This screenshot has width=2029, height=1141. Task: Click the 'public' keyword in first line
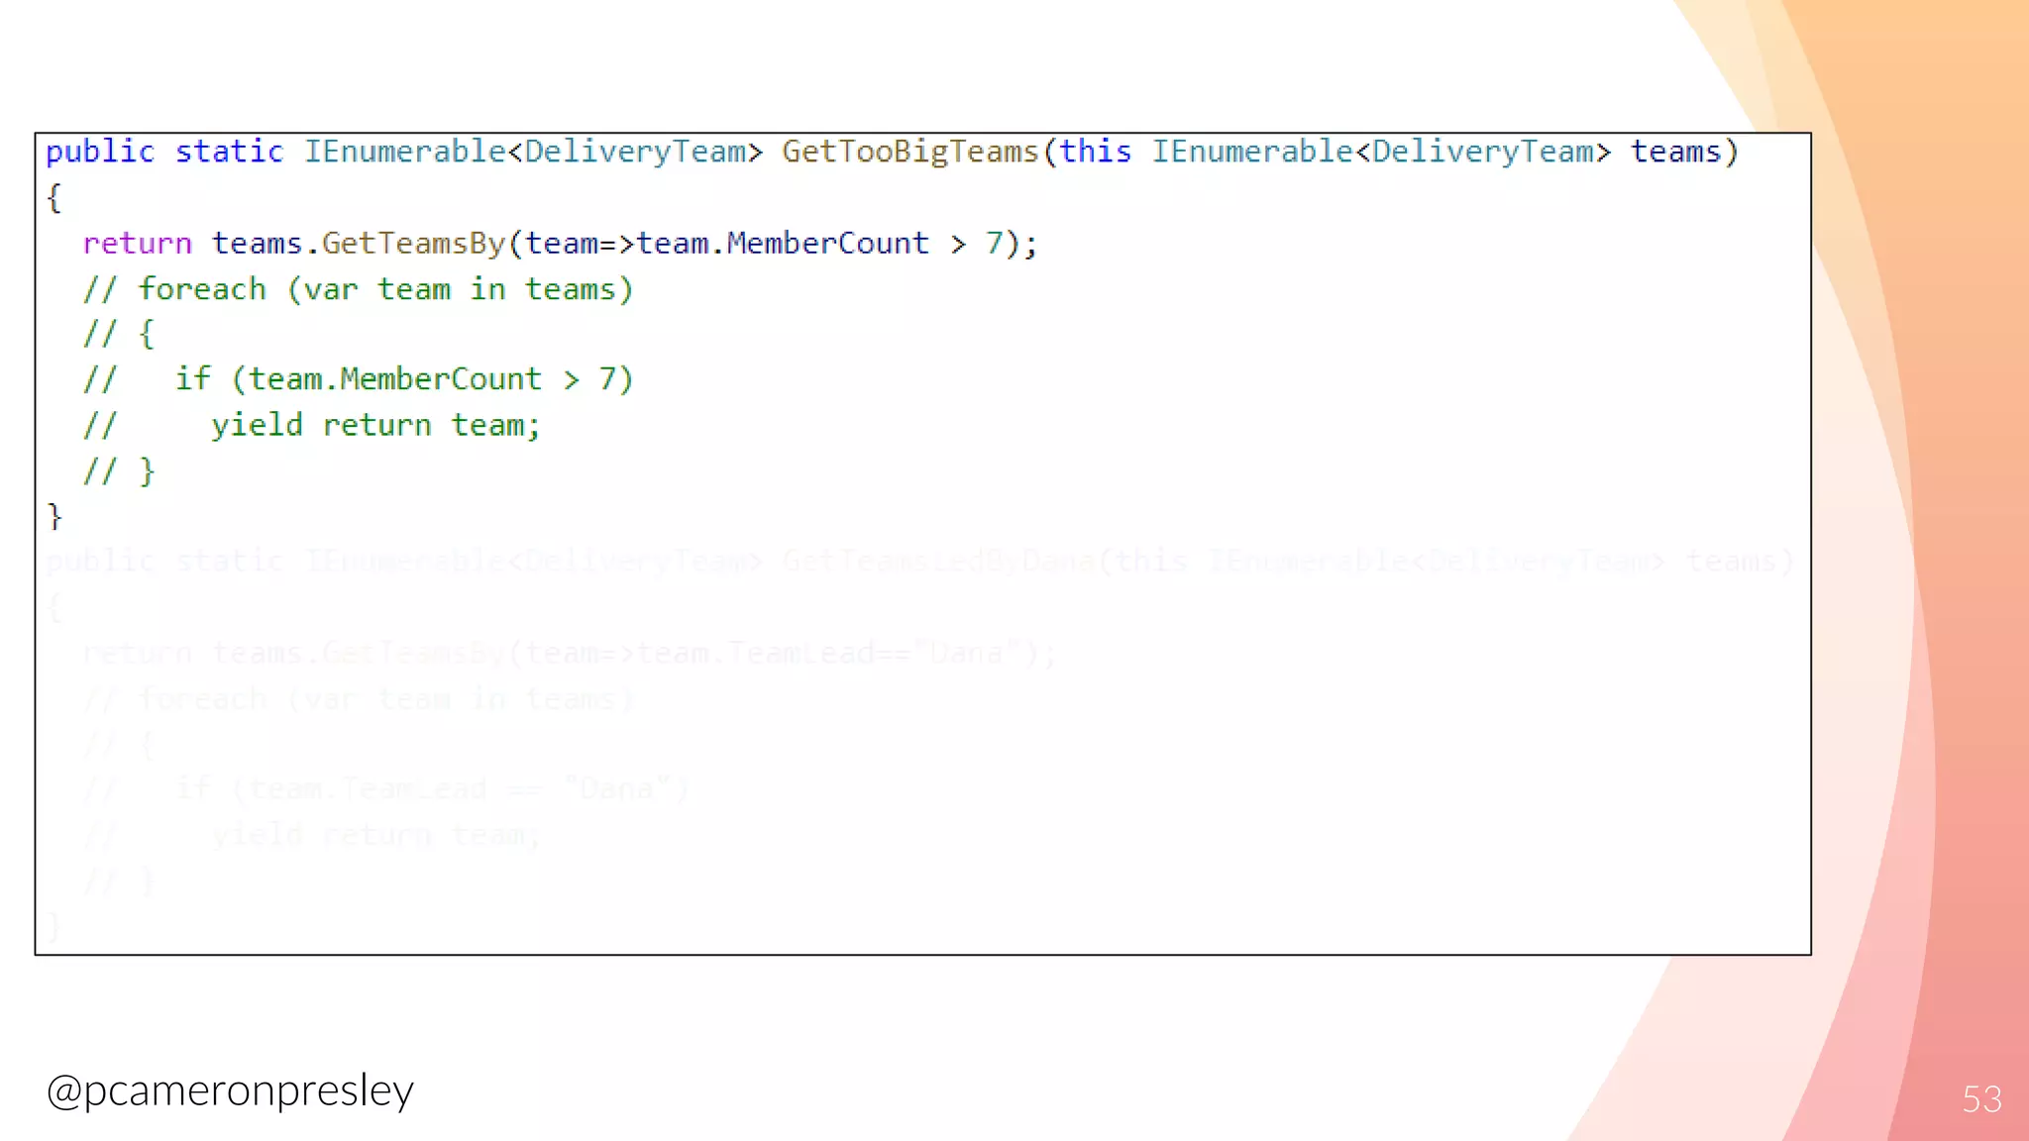(x=100, y=152)
